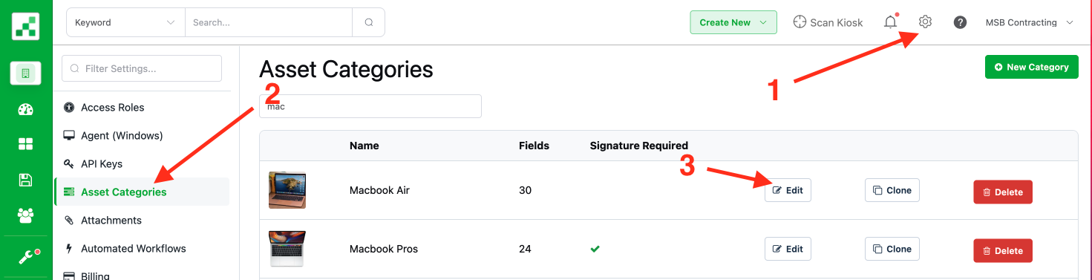Screen dimensions: 1092x280
Task: Click the wrench tools icon in sidebar
Action: 27,256
